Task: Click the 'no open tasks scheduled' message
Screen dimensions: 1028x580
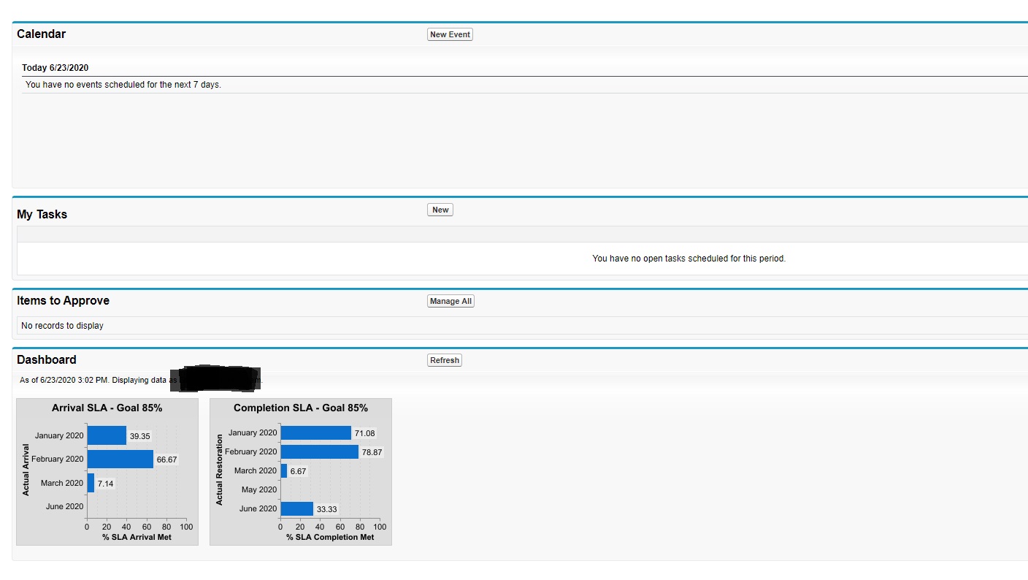Action: [689, 259]
